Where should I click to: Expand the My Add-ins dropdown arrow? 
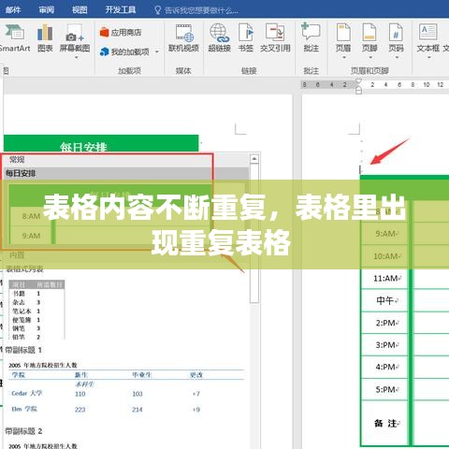click(x=157, y=51)
